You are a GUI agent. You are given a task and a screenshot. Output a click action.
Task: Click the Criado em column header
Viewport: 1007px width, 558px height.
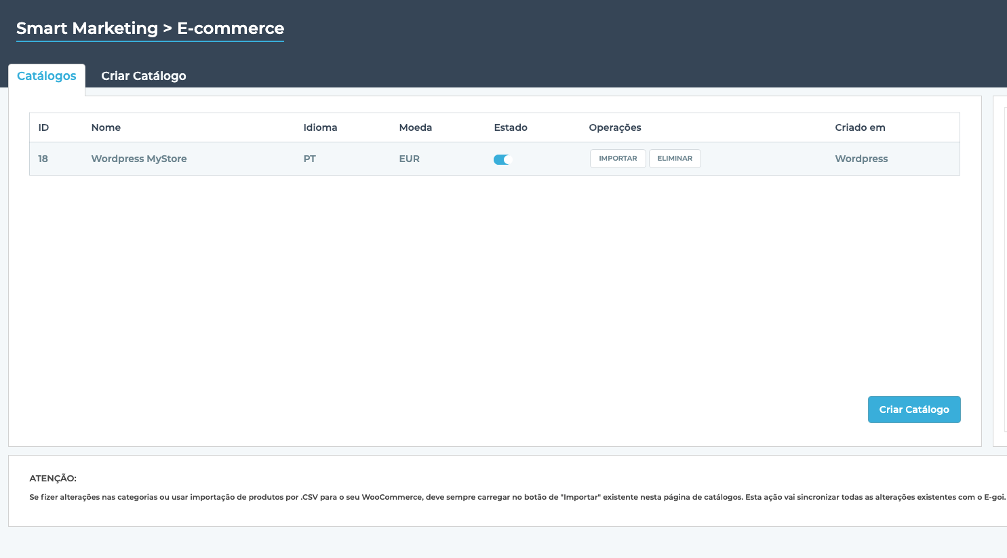click(860, 127)
